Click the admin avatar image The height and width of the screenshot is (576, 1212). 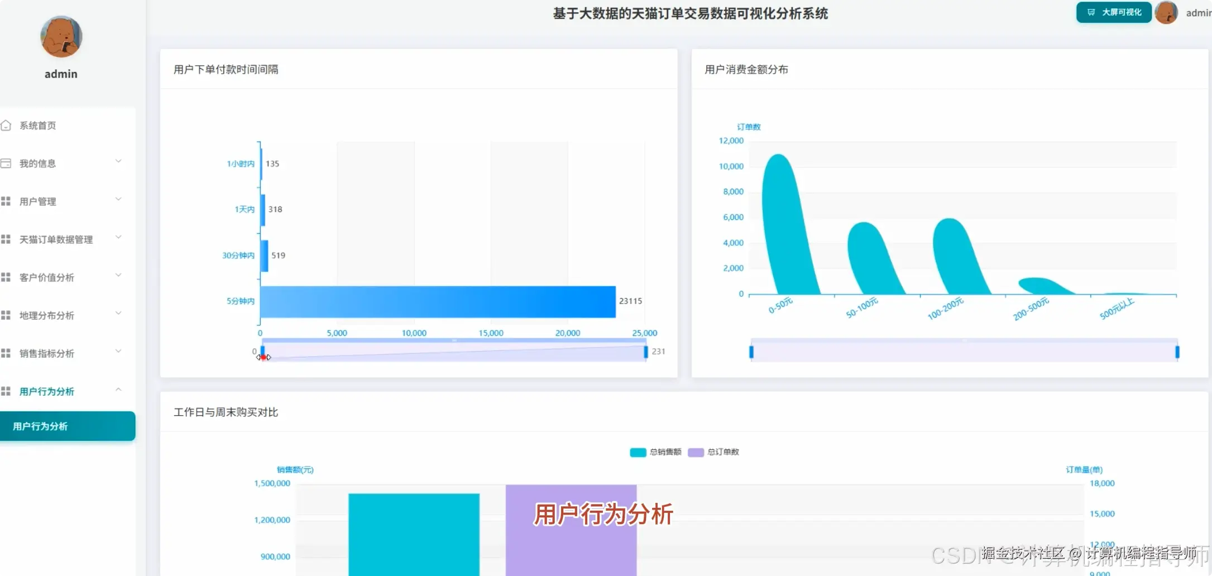(x=1167, y=12)
